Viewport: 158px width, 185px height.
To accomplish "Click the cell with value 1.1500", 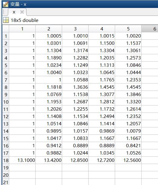I will (102, 43).
